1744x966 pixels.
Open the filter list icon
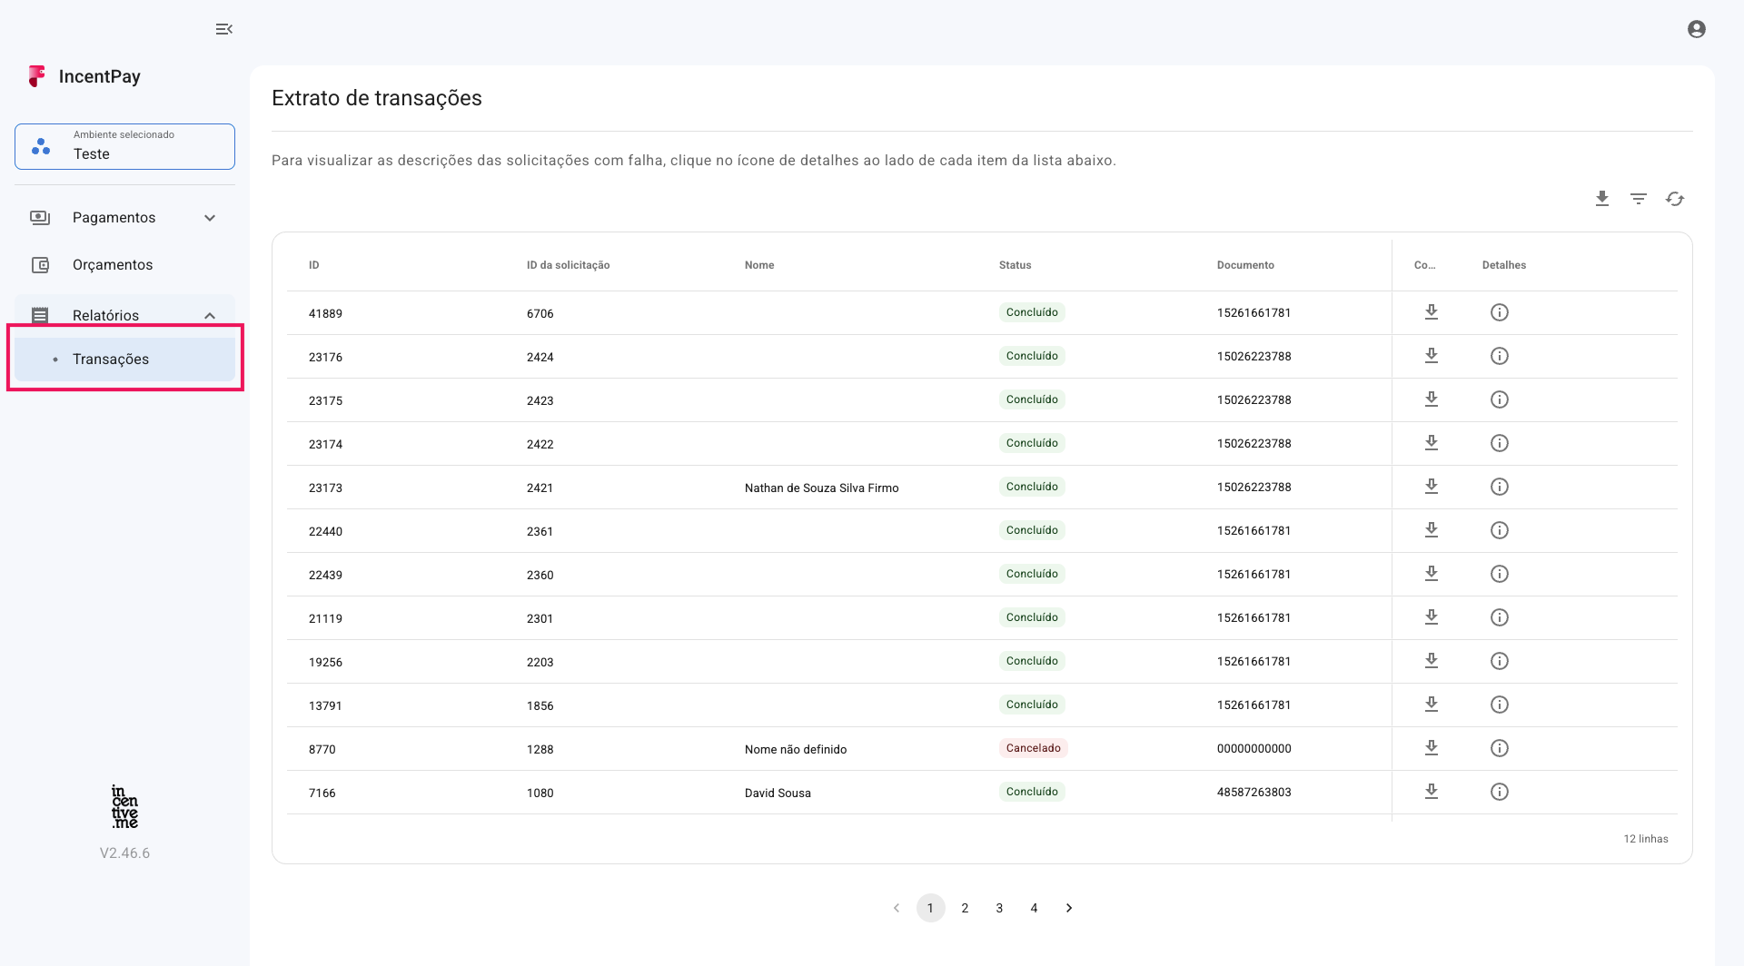click(1639, 199)
